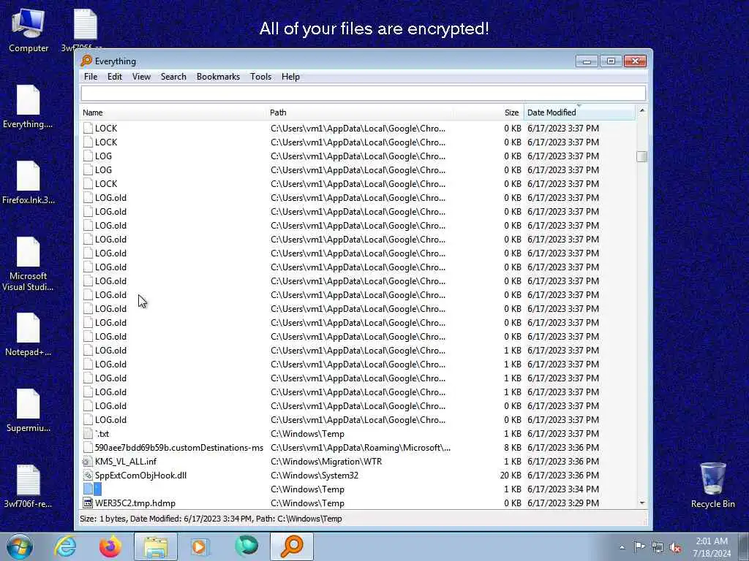Click path C:\Windows\Migration\WTR
The height and width of the screenshot is (561, 749).
pyautogui.click(x=326, y=462)
